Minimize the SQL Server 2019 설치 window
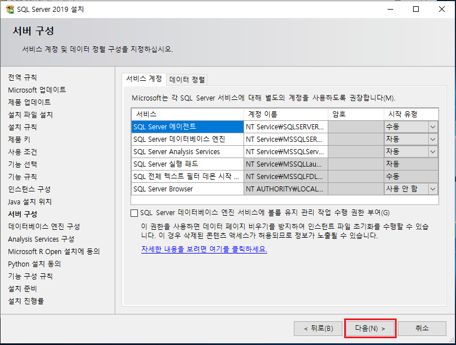This screenshot has height=345, width=456. pyautogui.click(x=390, y=9)
